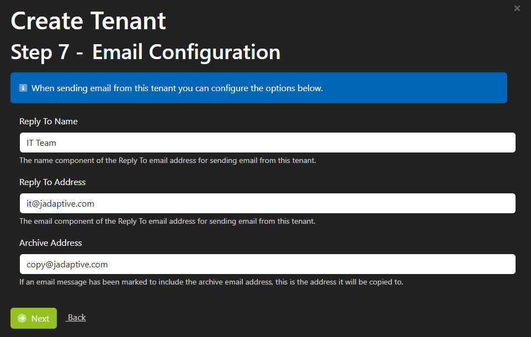
Task: Click the Next button
Action: click(34, 318)
